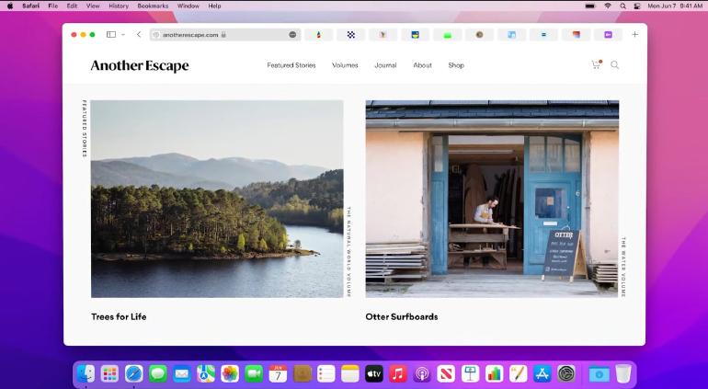This screenshot has width=708, height=389.
Task: Open the Messages app in Dock
Action: coord(157,373)
